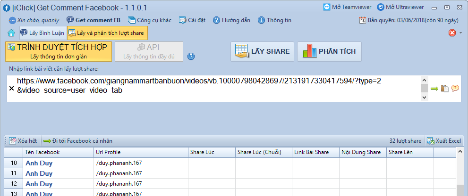Click Share Lúc (Chuỗi) column header
468x196 pixels.
264,152
